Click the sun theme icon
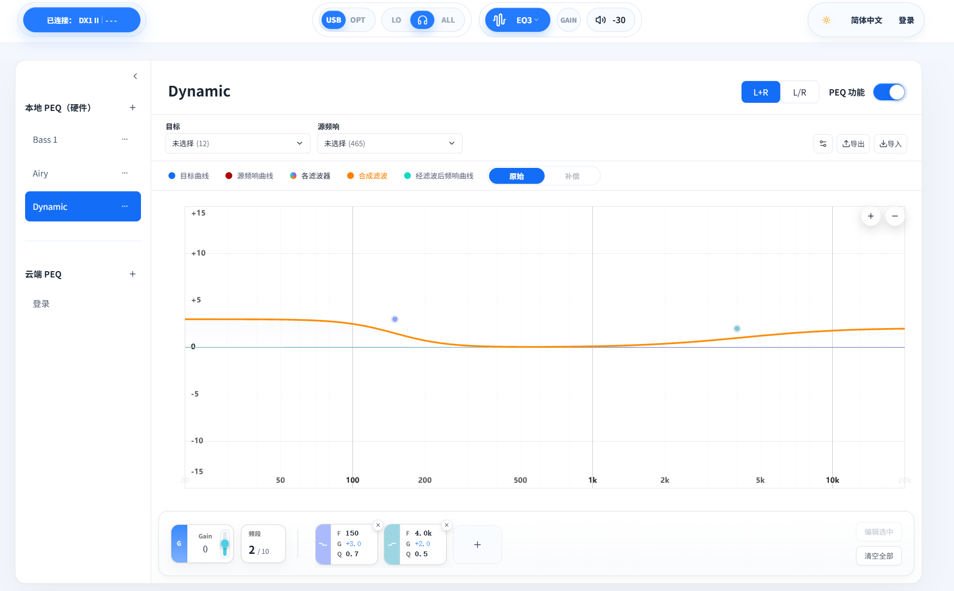This screenshot has height=591, width=954. [827, 20]
